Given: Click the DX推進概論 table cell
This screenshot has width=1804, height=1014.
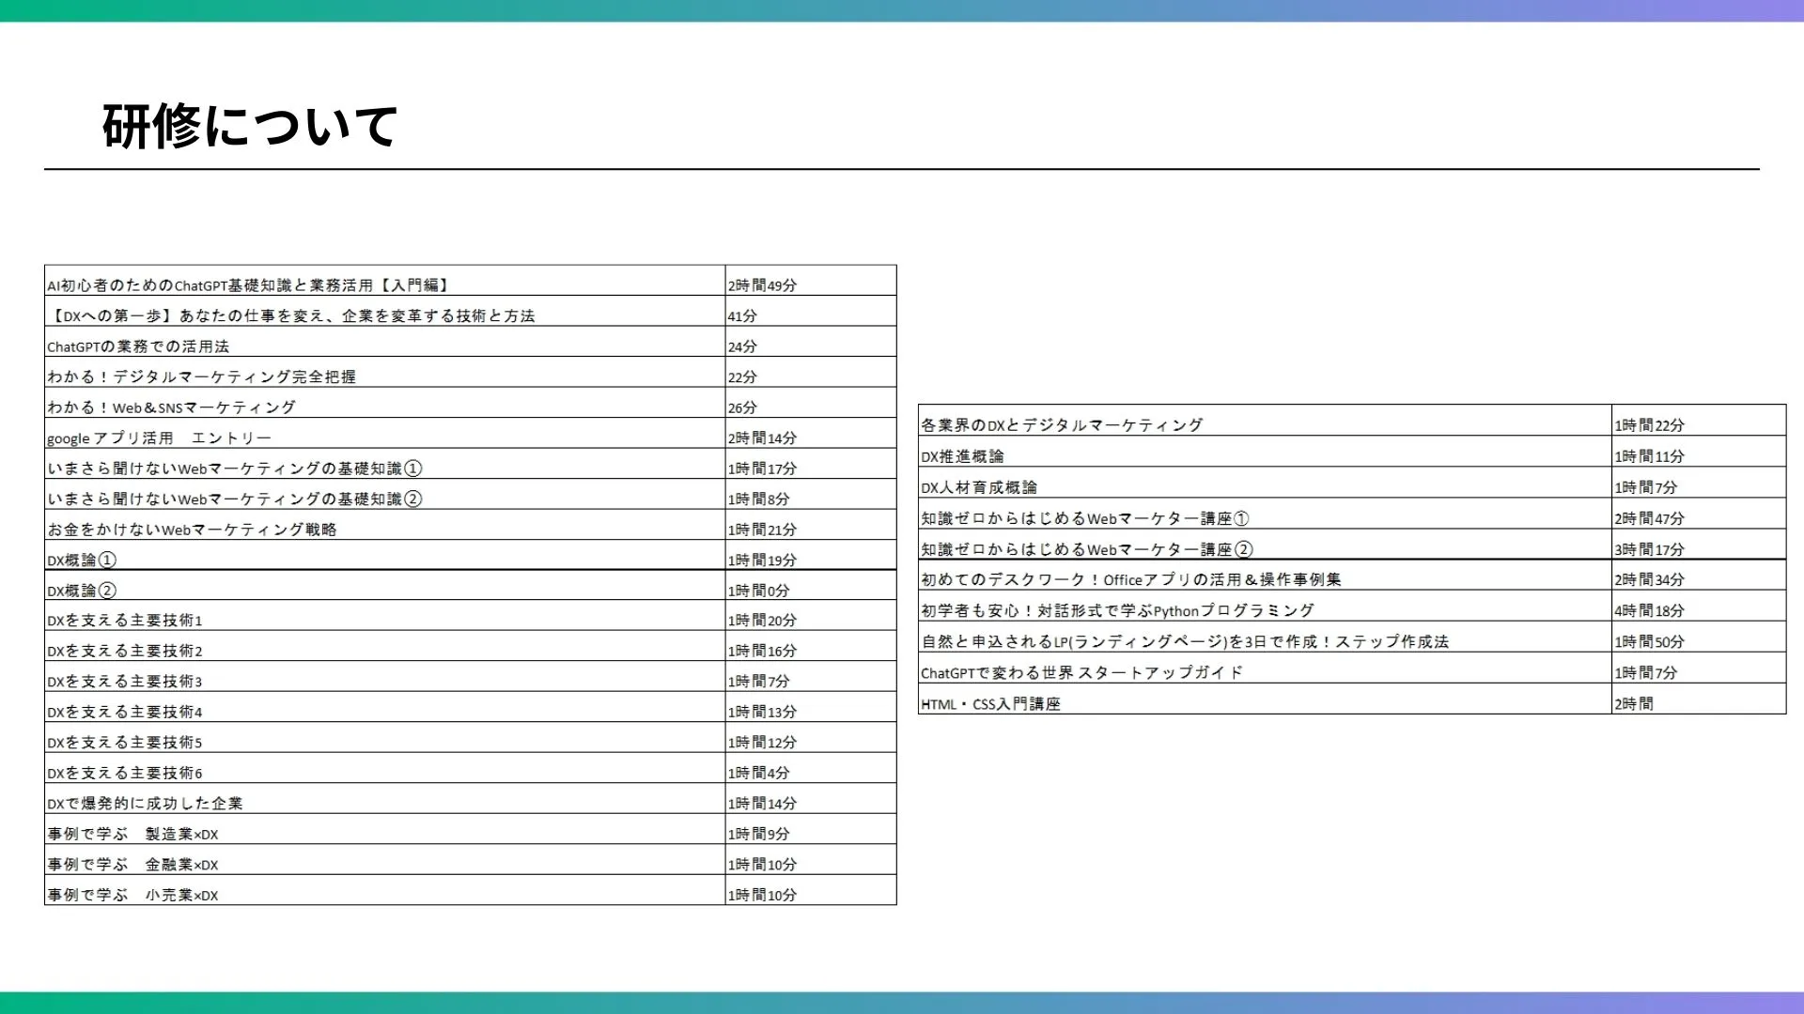Looking at the screenshot, I should click(962, 456).
